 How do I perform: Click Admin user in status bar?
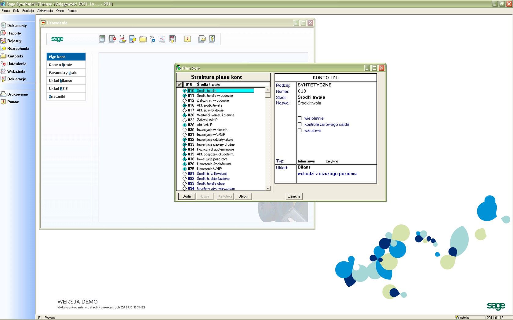462,318
